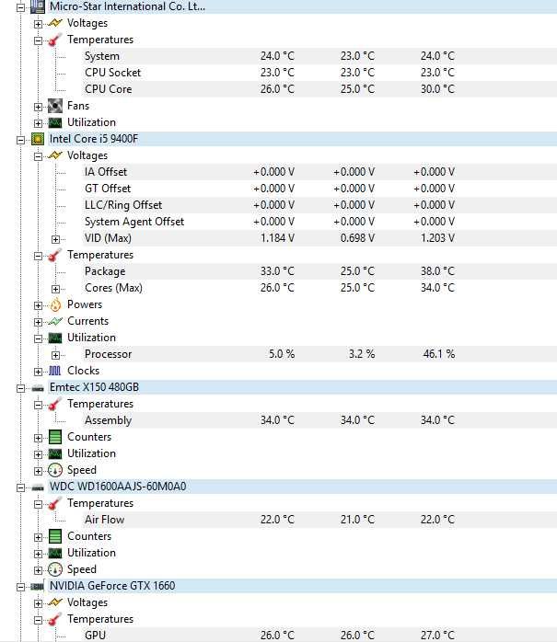
Task: Select the Assembly temperature row label
Action: pyautogui.click(x=109, y=420)
